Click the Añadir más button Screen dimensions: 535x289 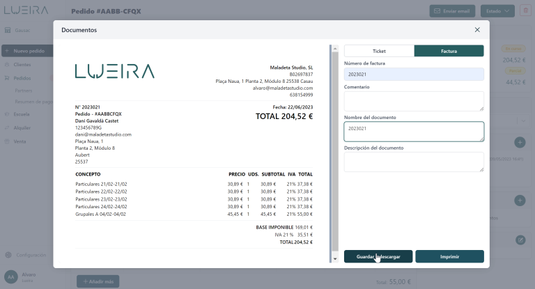point(98,281)
